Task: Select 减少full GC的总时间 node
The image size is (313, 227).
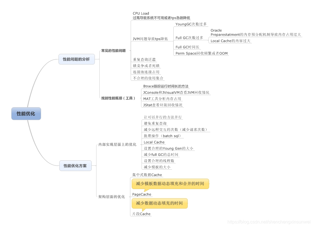Action: (x=161, y=154)
